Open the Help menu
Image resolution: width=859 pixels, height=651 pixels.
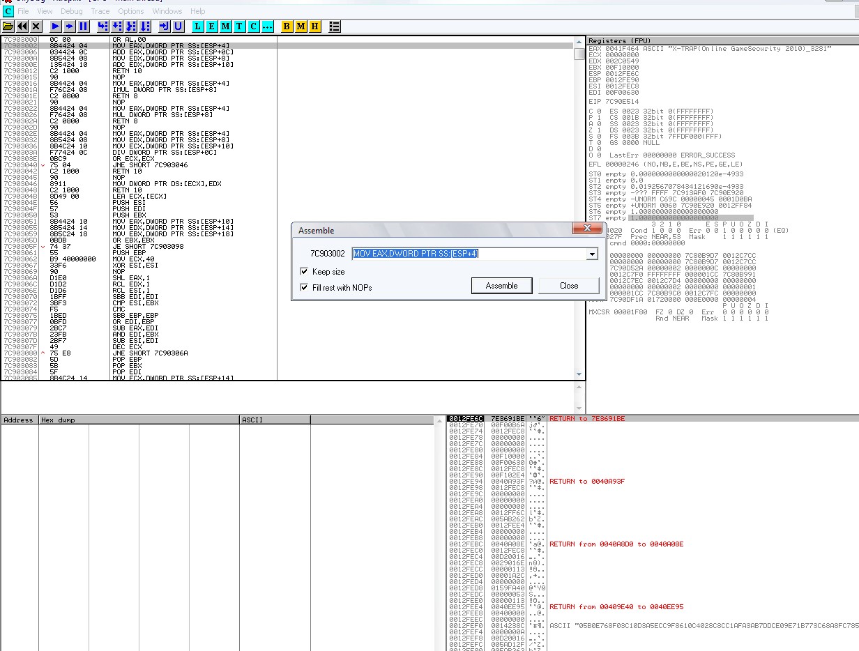click(198, 11)
